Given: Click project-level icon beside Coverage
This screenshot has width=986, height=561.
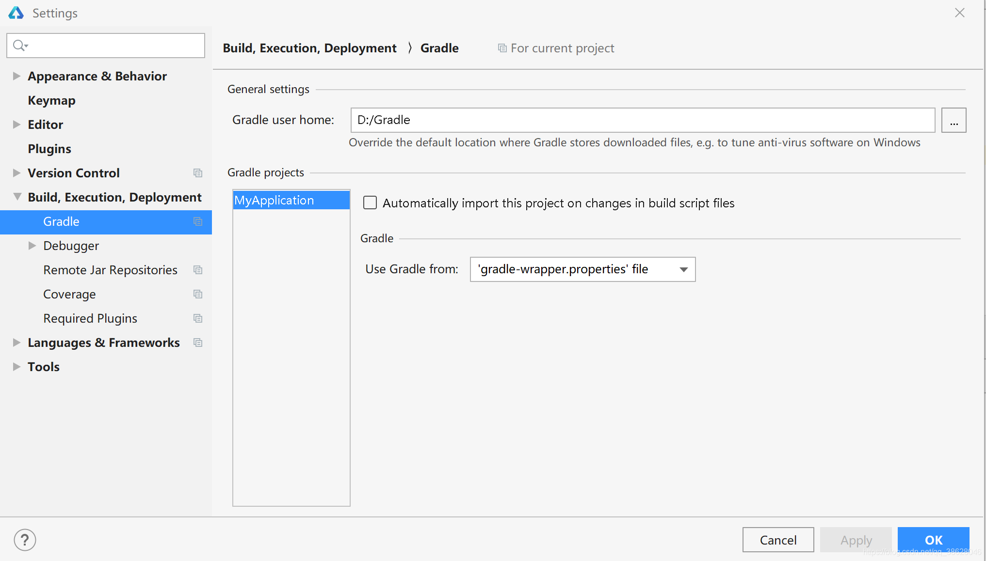Looking at the screenshot, I should pos(197,294).
